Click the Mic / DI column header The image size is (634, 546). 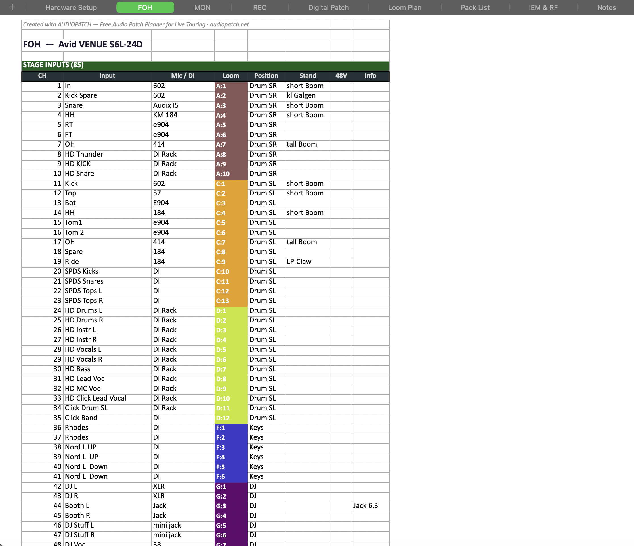(183, 76)
